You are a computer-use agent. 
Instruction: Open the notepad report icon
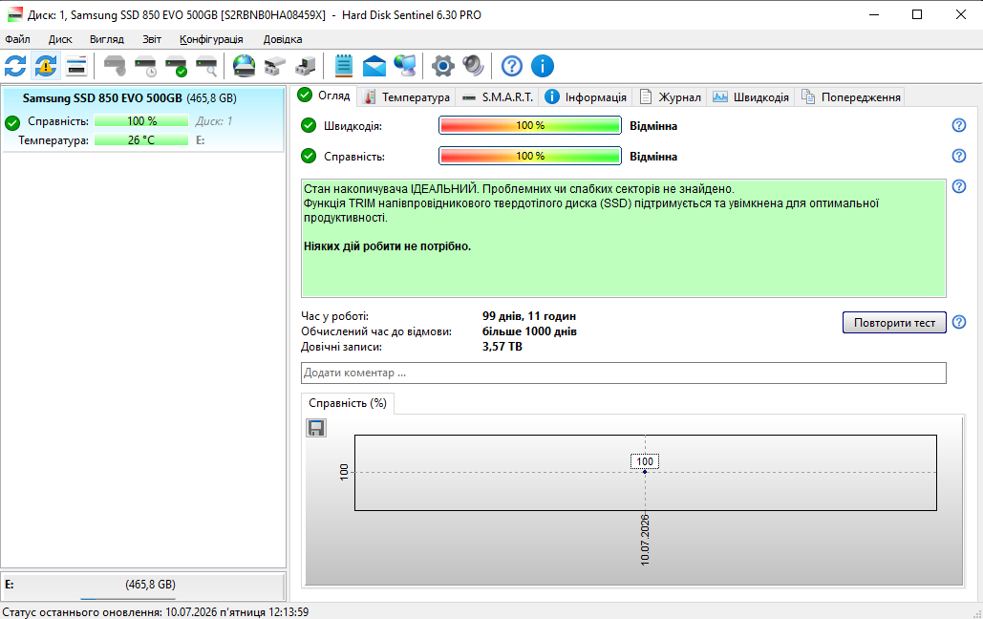344,66
